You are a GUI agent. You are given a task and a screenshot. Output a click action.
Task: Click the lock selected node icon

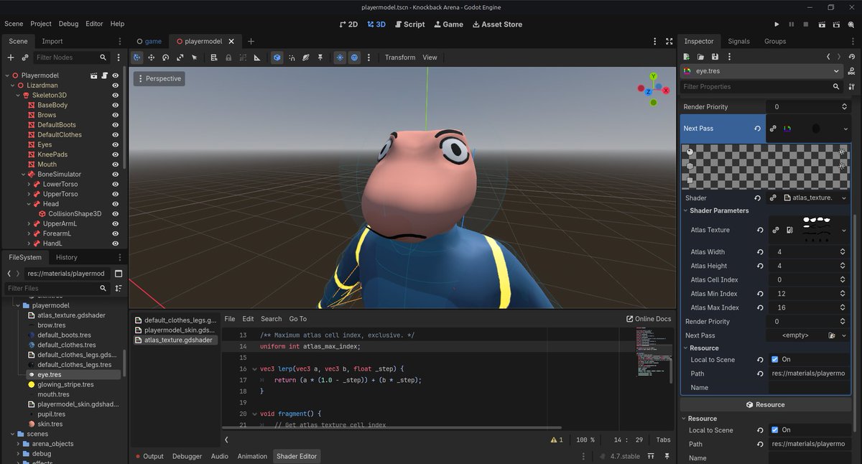pos(228,57)
